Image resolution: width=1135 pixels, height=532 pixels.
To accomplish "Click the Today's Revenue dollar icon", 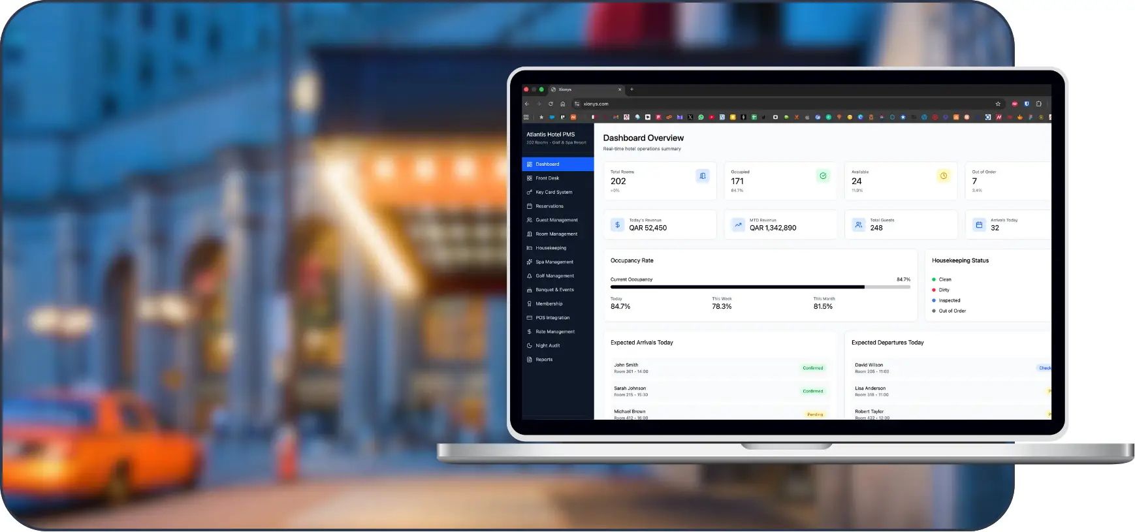I will (617, 225).
